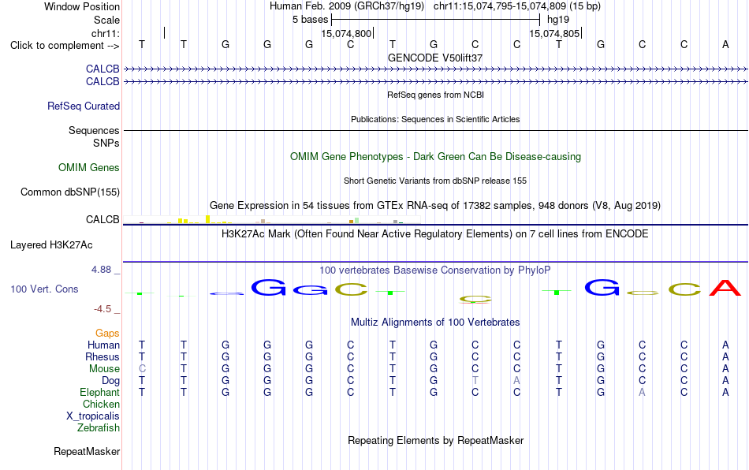The width and height of the screenshot is (749, 470).
Task: Click the hg19 label beside the scale bar
Action: pos(558,20)
